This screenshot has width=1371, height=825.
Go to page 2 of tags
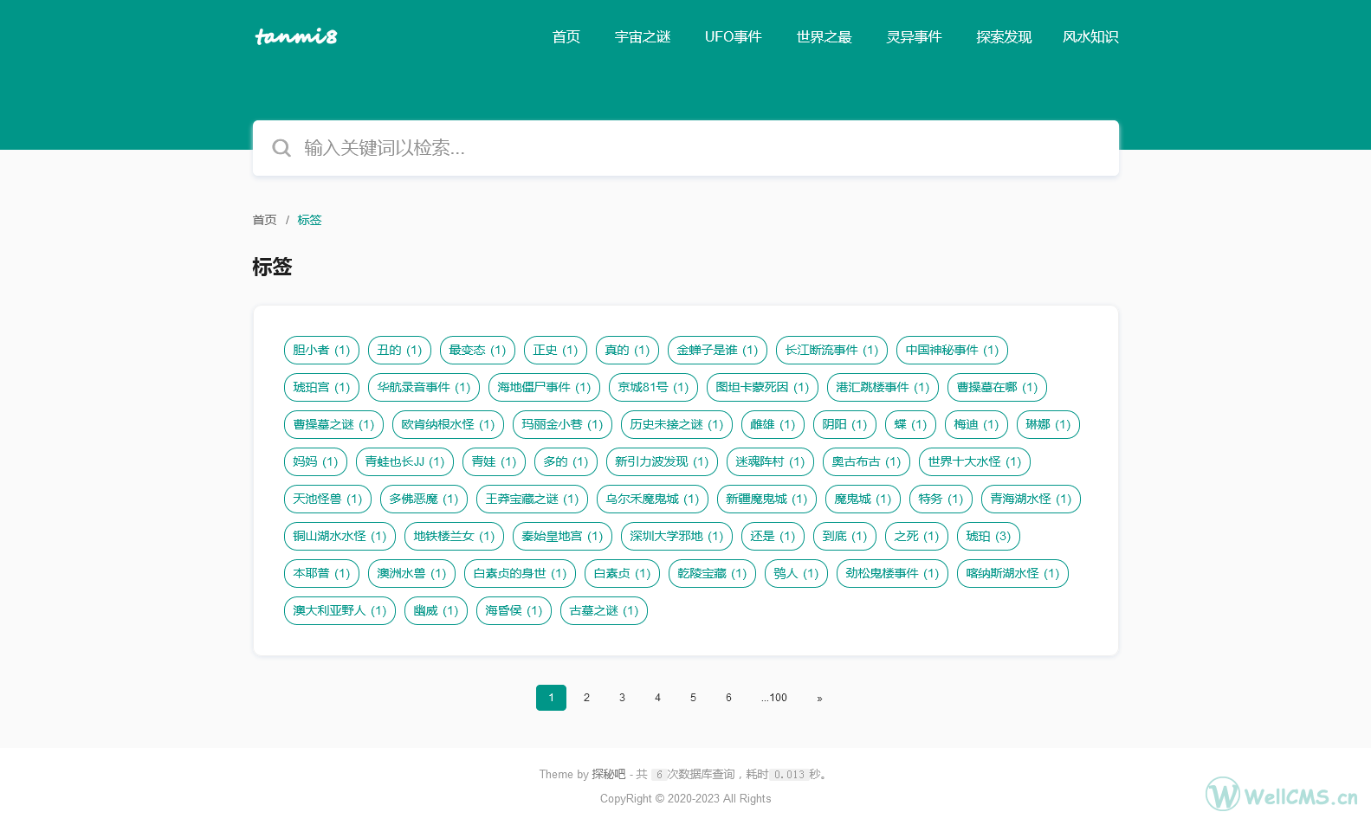pos(586,698)
